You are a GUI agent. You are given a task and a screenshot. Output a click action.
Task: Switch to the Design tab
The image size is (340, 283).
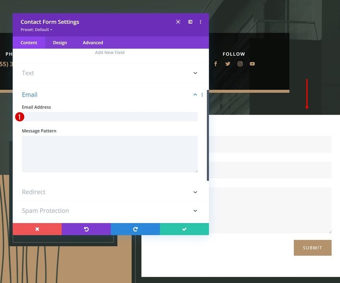60,43
